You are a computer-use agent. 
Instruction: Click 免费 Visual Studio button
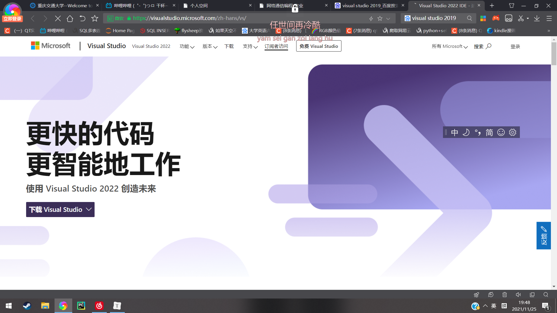tap(319, 46)
